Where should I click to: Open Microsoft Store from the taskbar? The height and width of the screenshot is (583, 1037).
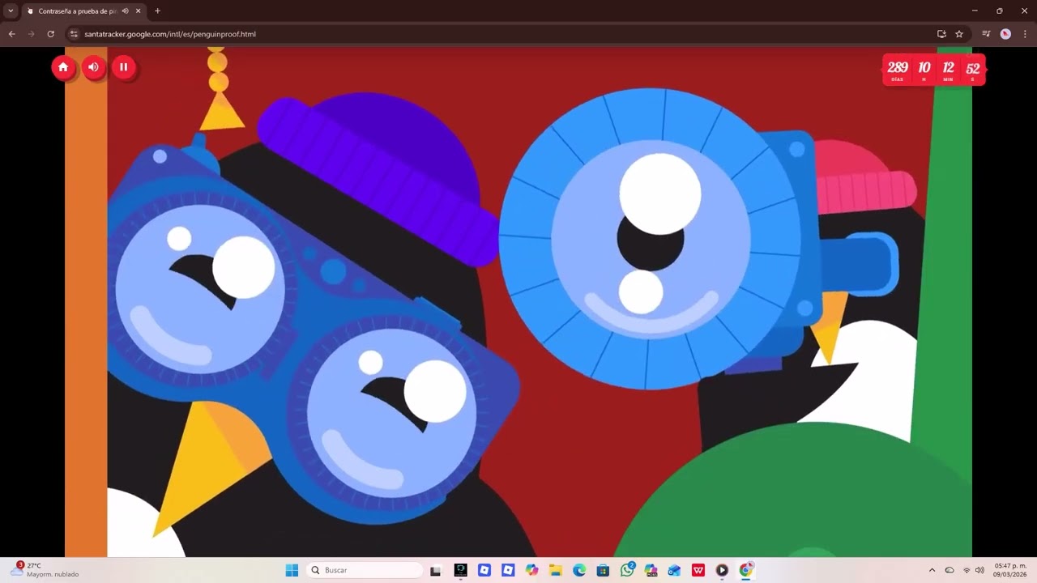[603, 570]
